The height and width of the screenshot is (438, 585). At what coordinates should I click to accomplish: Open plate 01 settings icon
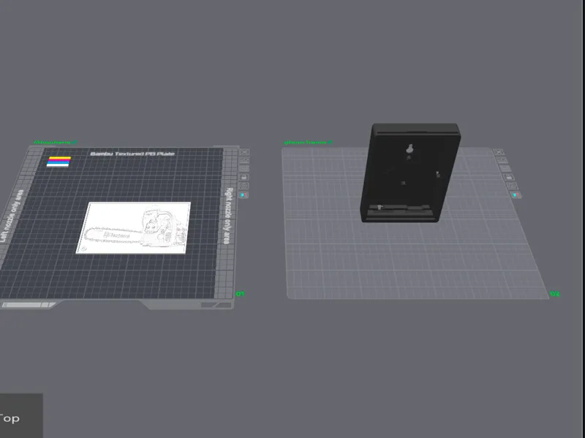tap(244, 186)
